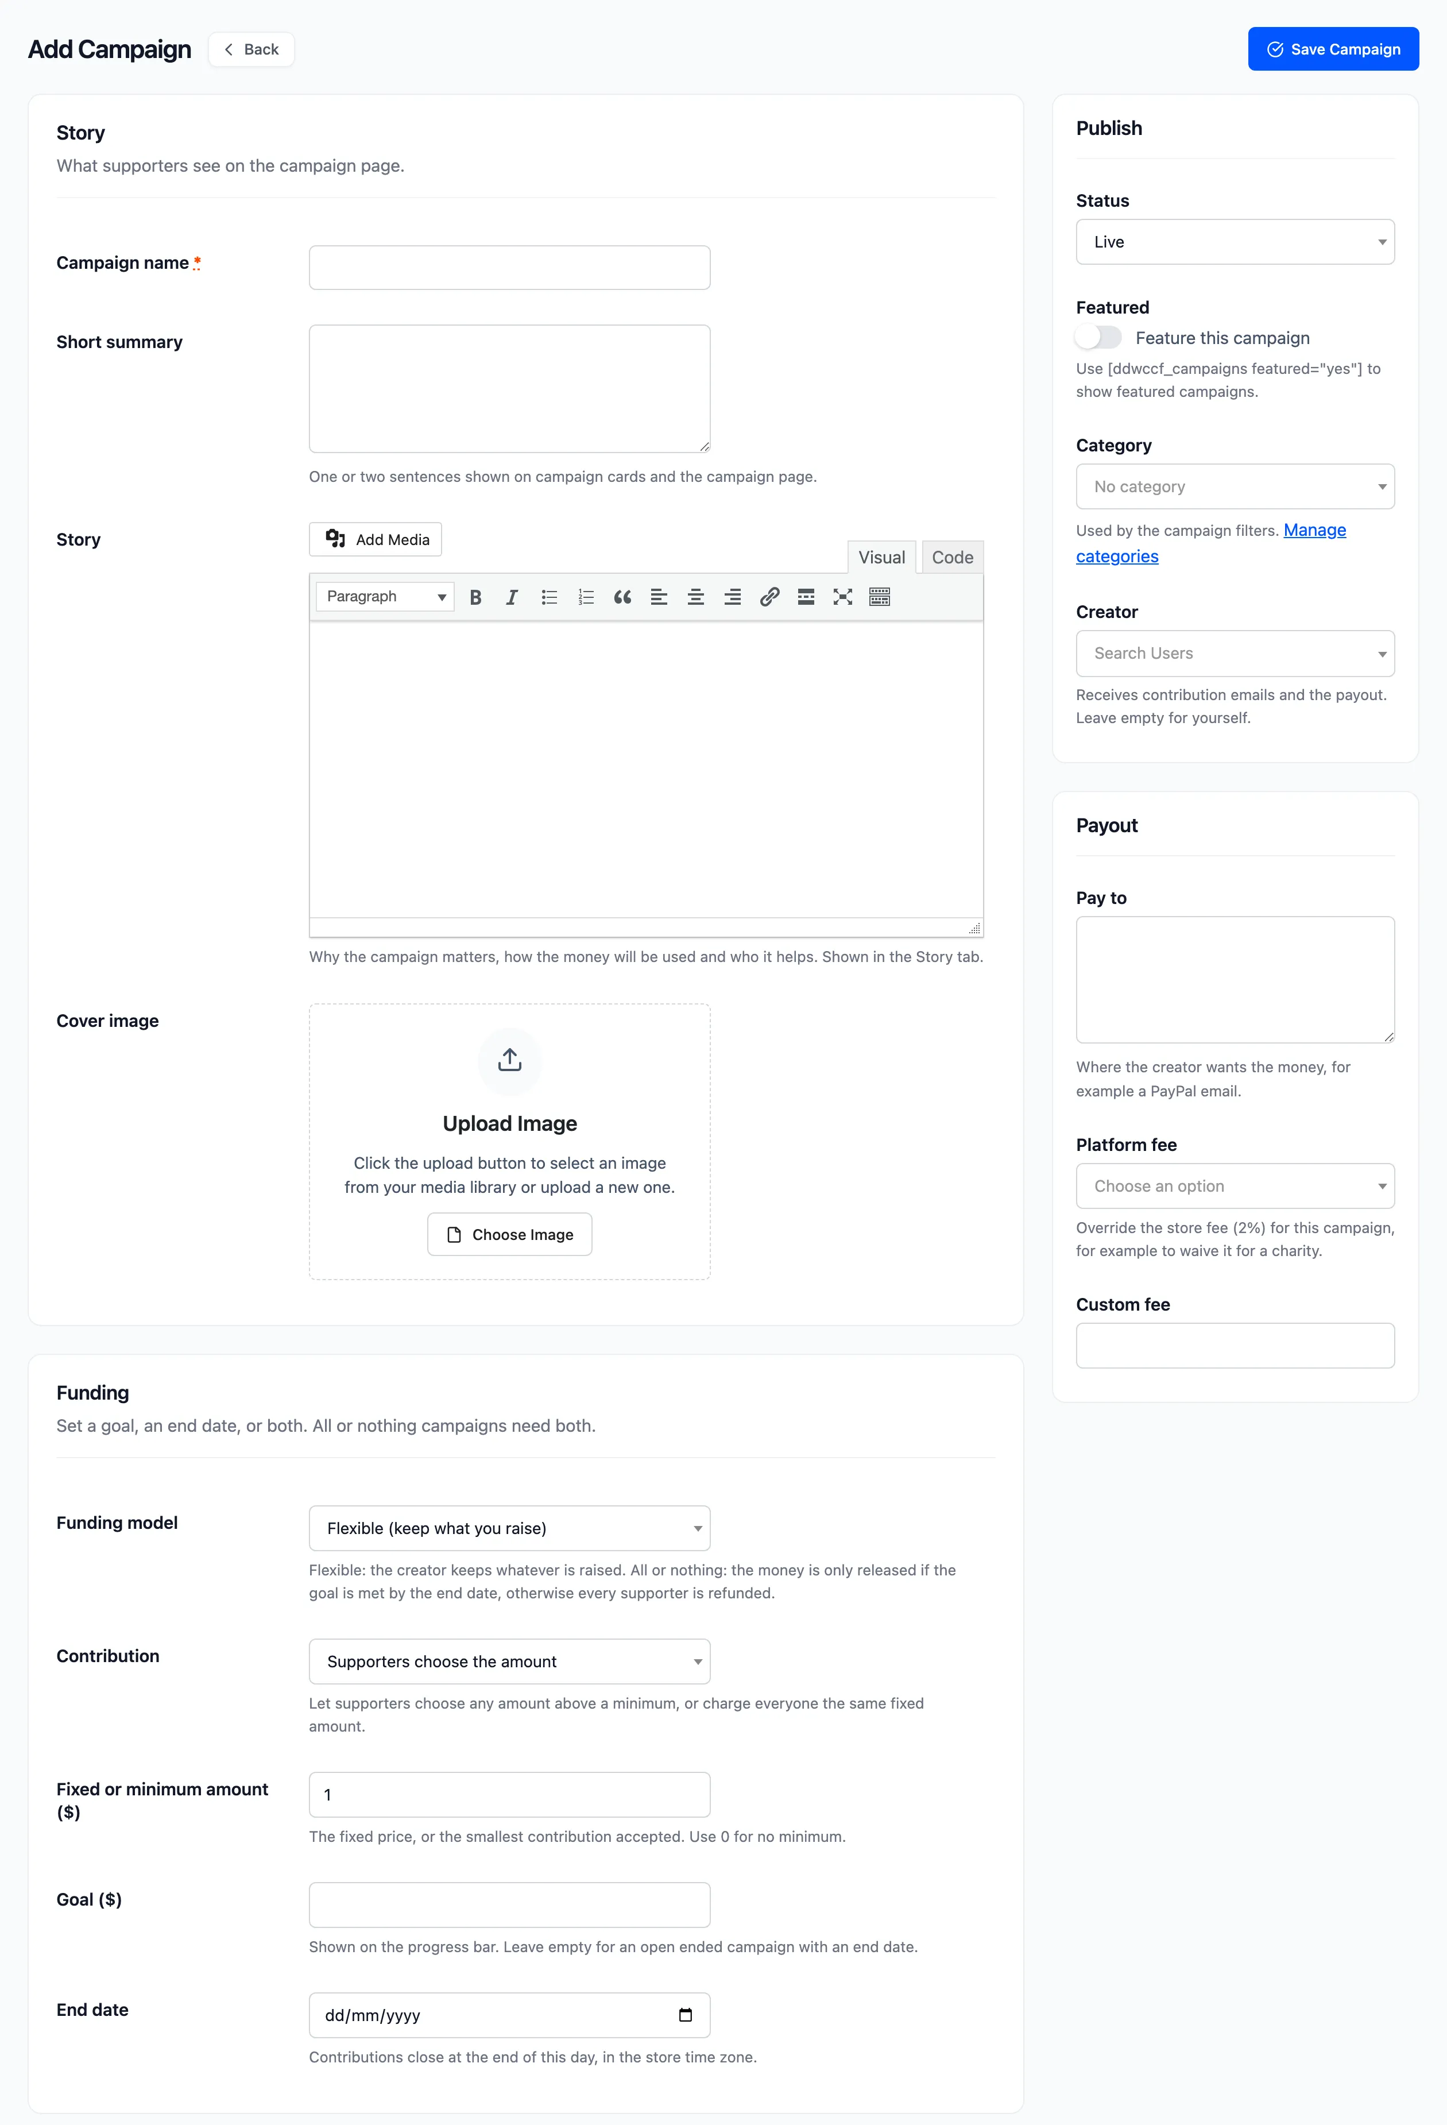Open the Funding model dropdown

tap(509, 1528)
